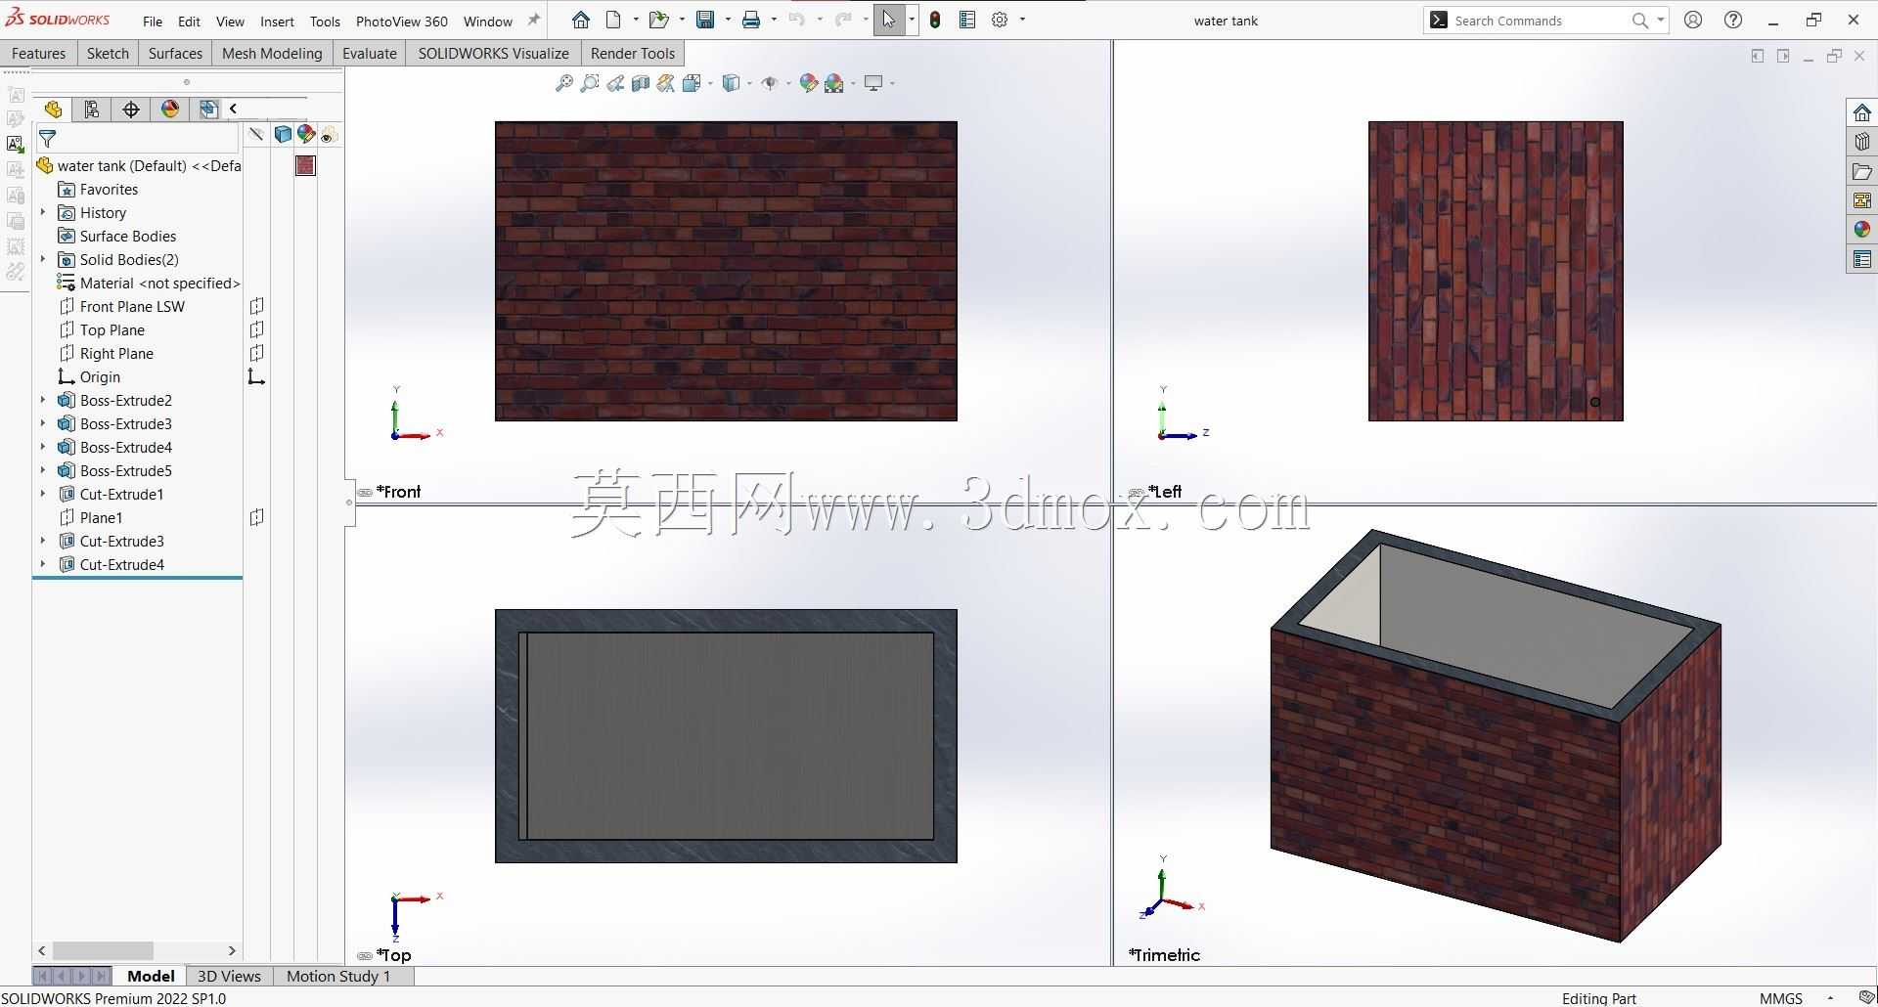Click Apply Scene icon
This screenshot has height=1007, width=1878.
(x=834, y=83)
